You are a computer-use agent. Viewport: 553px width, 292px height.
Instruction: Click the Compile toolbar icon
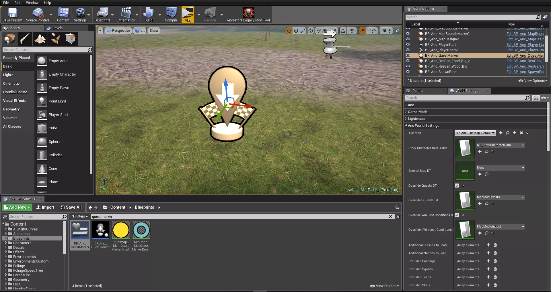point(171,15)
